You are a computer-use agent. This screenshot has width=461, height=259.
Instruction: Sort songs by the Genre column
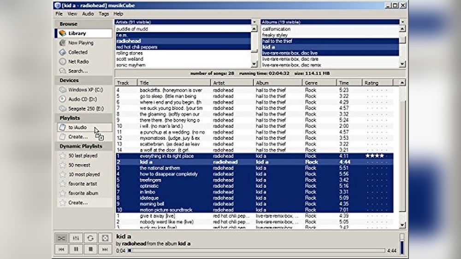point(319,83)
